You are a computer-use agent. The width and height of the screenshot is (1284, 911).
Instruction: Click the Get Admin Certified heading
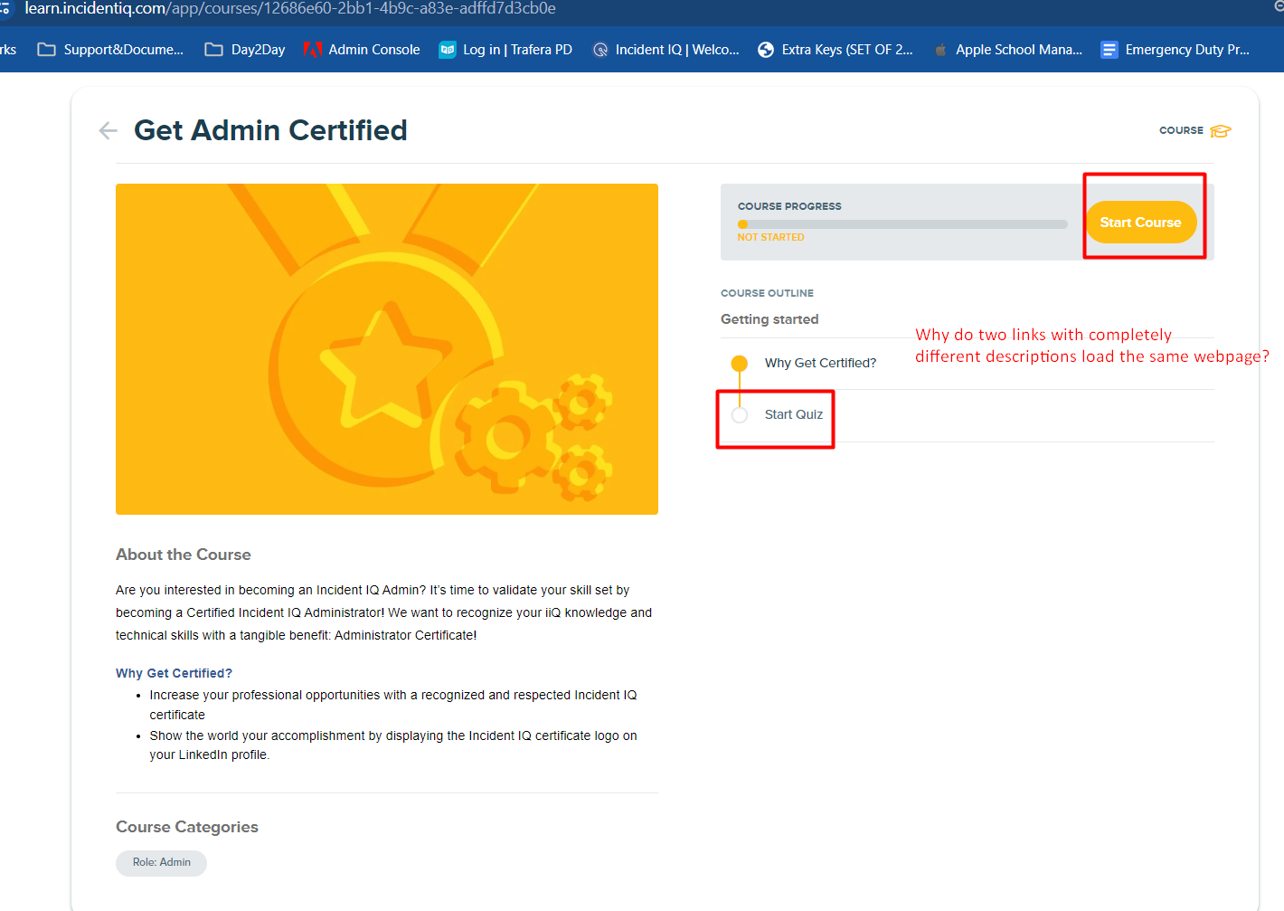pyautogui.click(x=270, y=130)
